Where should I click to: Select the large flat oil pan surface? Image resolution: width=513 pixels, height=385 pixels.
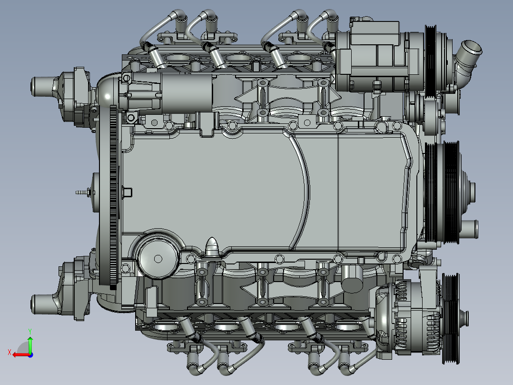click(213, 190)
